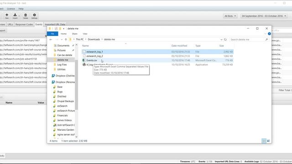Click the Quick Access Toolbar dropdown arrow

63,29
